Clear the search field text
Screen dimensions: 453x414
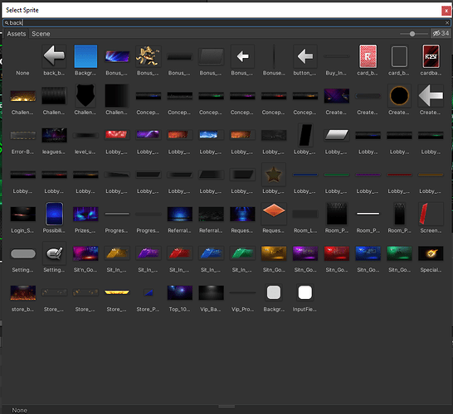(447, 22)
